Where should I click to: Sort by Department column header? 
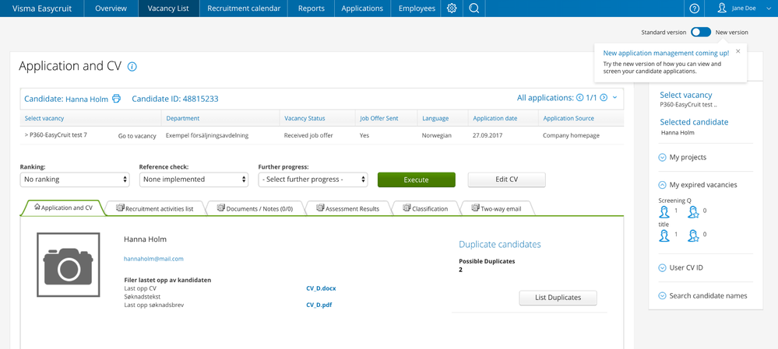point(183,118)
